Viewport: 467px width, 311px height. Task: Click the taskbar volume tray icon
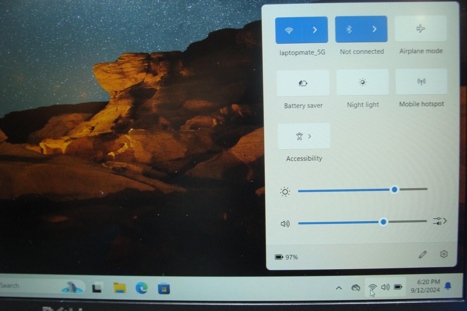coord(385,287)
